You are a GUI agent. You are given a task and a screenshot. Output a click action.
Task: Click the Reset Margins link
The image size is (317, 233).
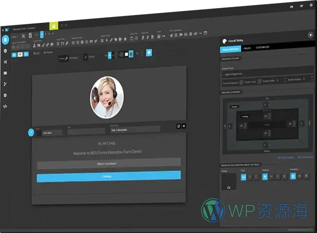pyautogui.click(x=305, y=157)
